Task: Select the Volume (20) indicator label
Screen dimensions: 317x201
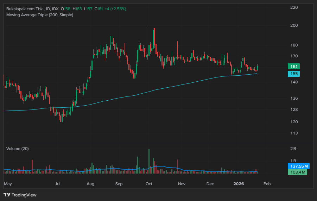Action: [18, 149]
